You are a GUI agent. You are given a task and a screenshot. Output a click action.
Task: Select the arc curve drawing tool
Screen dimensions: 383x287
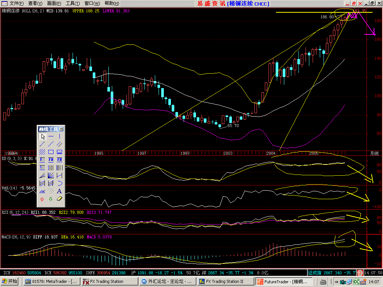pos(59,183)
